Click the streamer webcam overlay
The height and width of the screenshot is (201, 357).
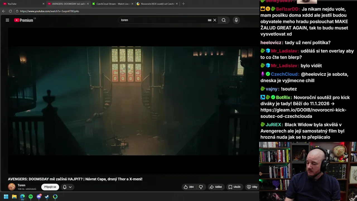coord(308,171)
